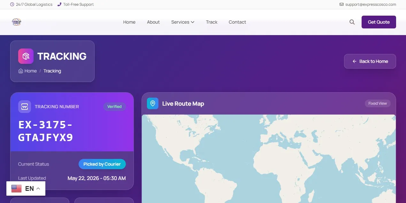Click the TRACKING page heading
The height and width of the screenshot is (203, 406).
click(62, 56)
